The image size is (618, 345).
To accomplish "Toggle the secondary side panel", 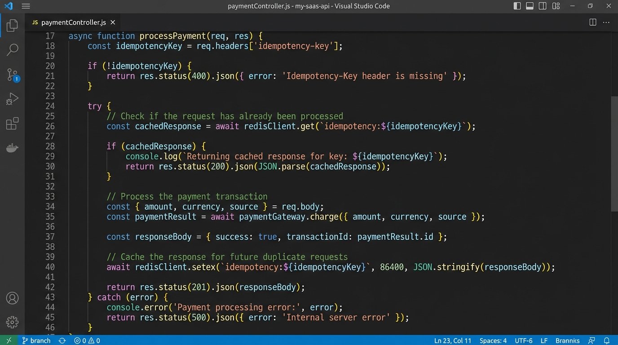I will tap(543, 6).
